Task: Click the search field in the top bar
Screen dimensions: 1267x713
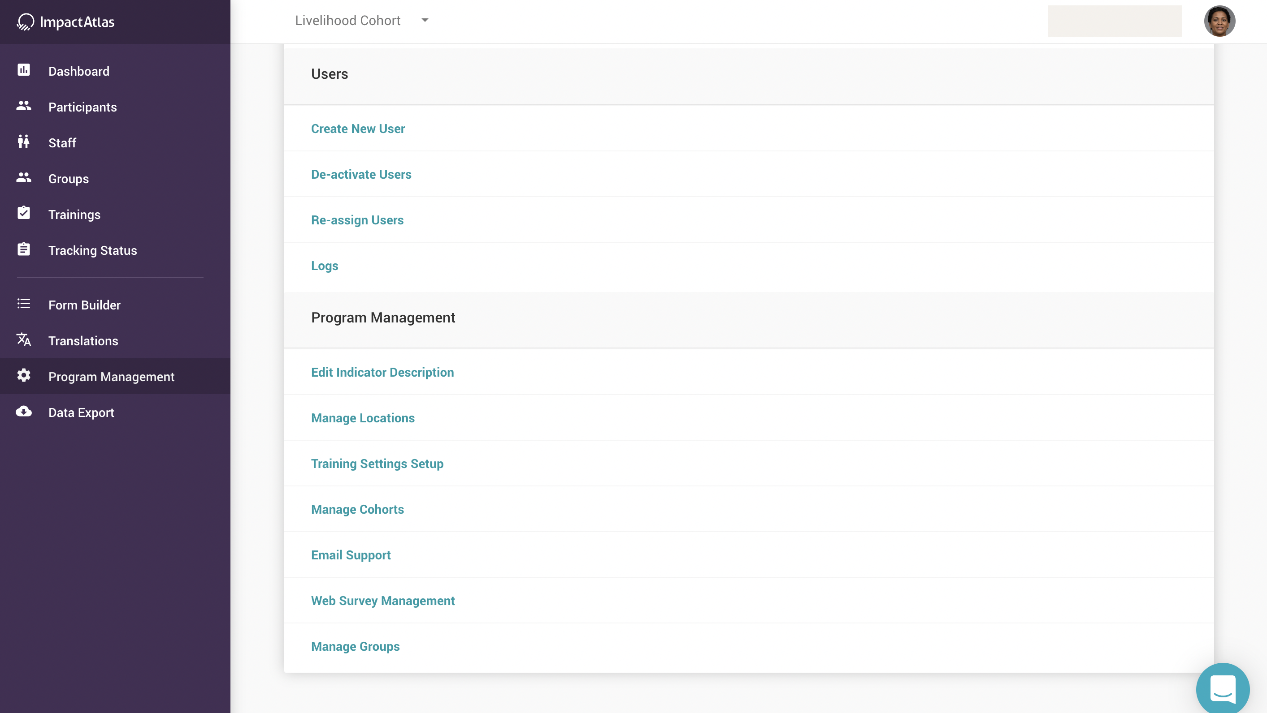Action: pos(1114,21)
